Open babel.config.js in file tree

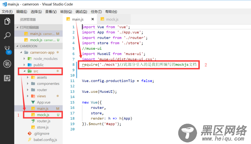point(38,140)
